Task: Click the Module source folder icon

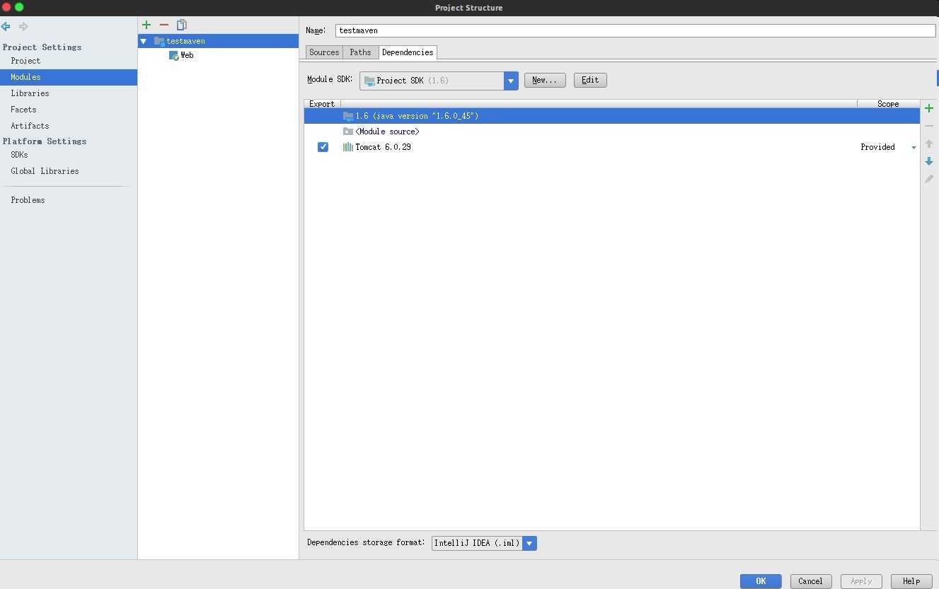Action: pyautogui.click(x=347, y=132)
